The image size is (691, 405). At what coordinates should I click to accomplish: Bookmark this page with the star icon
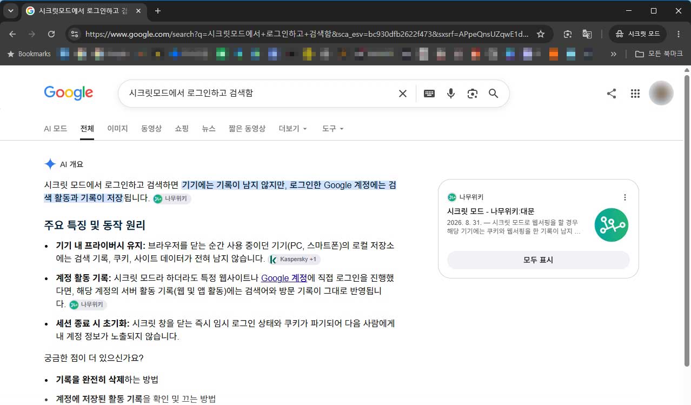coord(541,34)
